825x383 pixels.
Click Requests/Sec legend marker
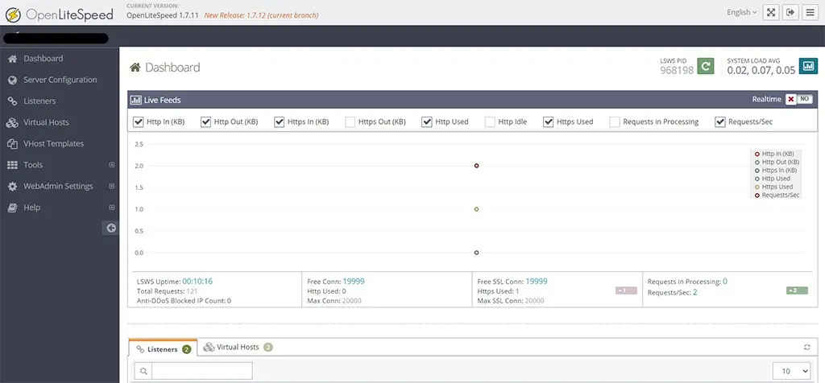757,195
